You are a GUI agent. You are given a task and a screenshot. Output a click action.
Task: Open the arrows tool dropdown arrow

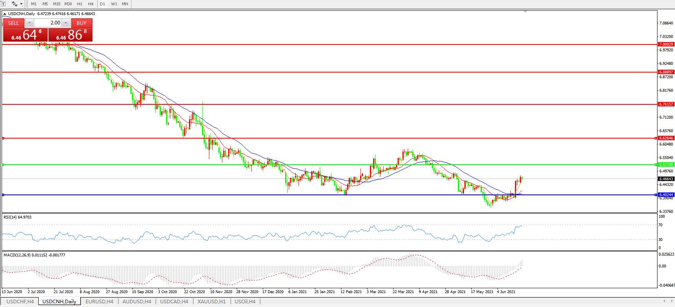pyautogui.click(x=21, y=4)
